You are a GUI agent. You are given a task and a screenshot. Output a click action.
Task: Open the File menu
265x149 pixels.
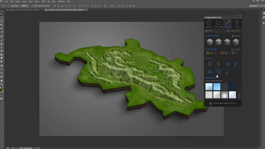point(7,1)
